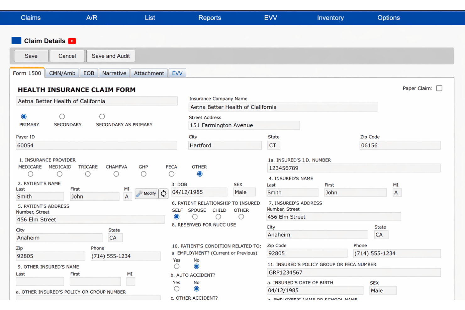Choose SECONDARY AS PRIMARY option
This screenshot has height=310, width=465.
[102, 117]
